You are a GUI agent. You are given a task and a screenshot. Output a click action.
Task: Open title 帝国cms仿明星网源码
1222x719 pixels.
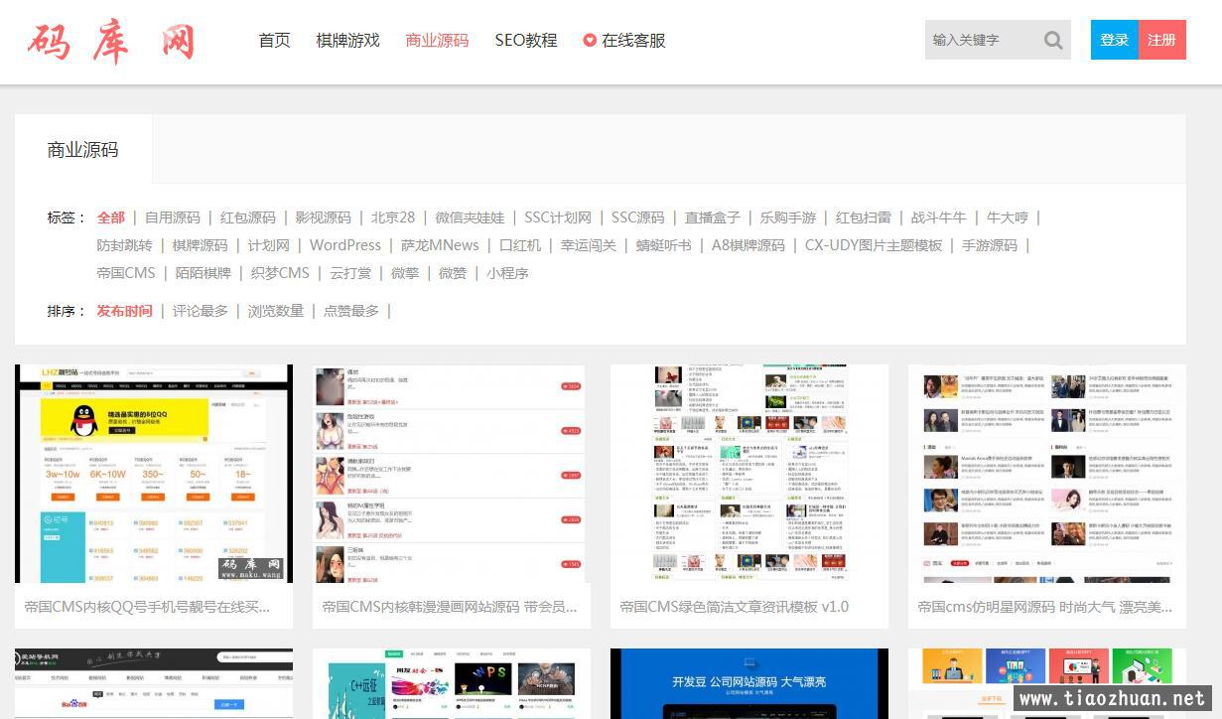pyautogui.click(x=1045, y=607)
